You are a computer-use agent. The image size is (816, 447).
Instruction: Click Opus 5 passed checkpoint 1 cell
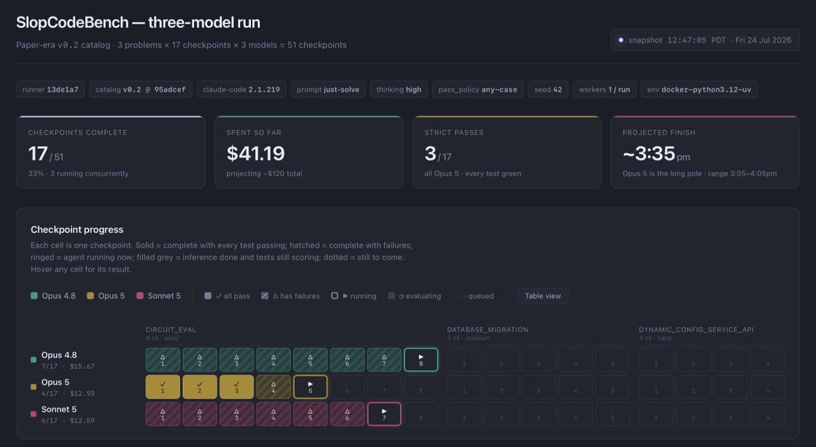(163, 387)
